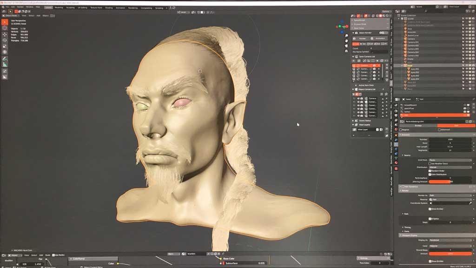Switch perspective/orthographic grid icon

tap(346, 51)
